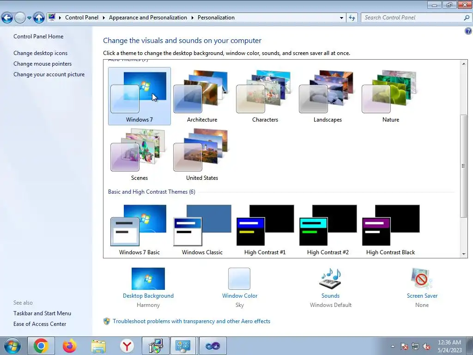Click the theme list scroll down arrow

tap(464, 254)
